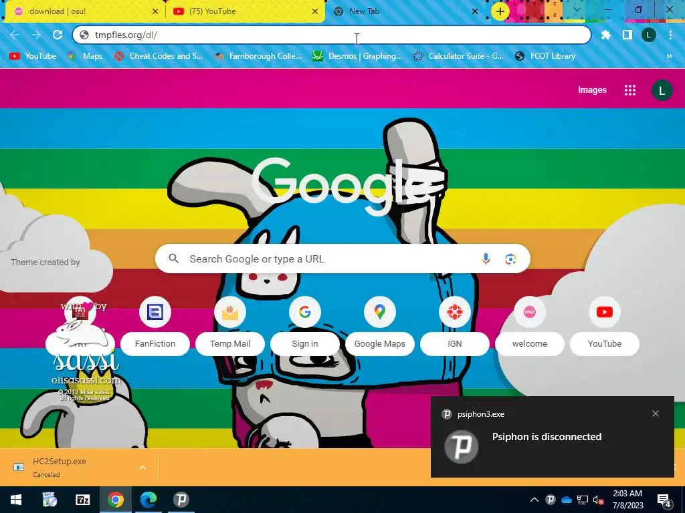Close the download | osu! tab
Image resolution: width=685 pixels, height=513 pixels.
tap(155, 11)
